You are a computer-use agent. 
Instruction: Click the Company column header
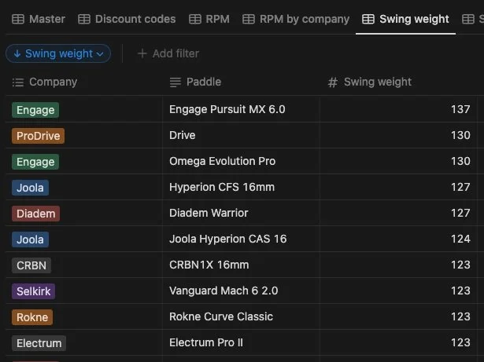(x=84, y=82)
